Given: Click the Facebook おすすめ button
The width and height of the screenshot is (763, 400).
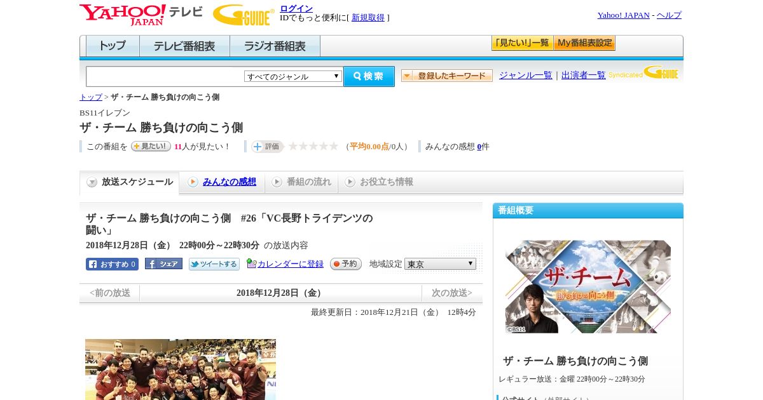Looking at the screenshot, I should pos(112,264).
